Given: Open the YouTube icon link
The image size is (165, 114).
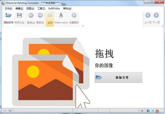Looking at the screenshot, I should click(157, 111).
